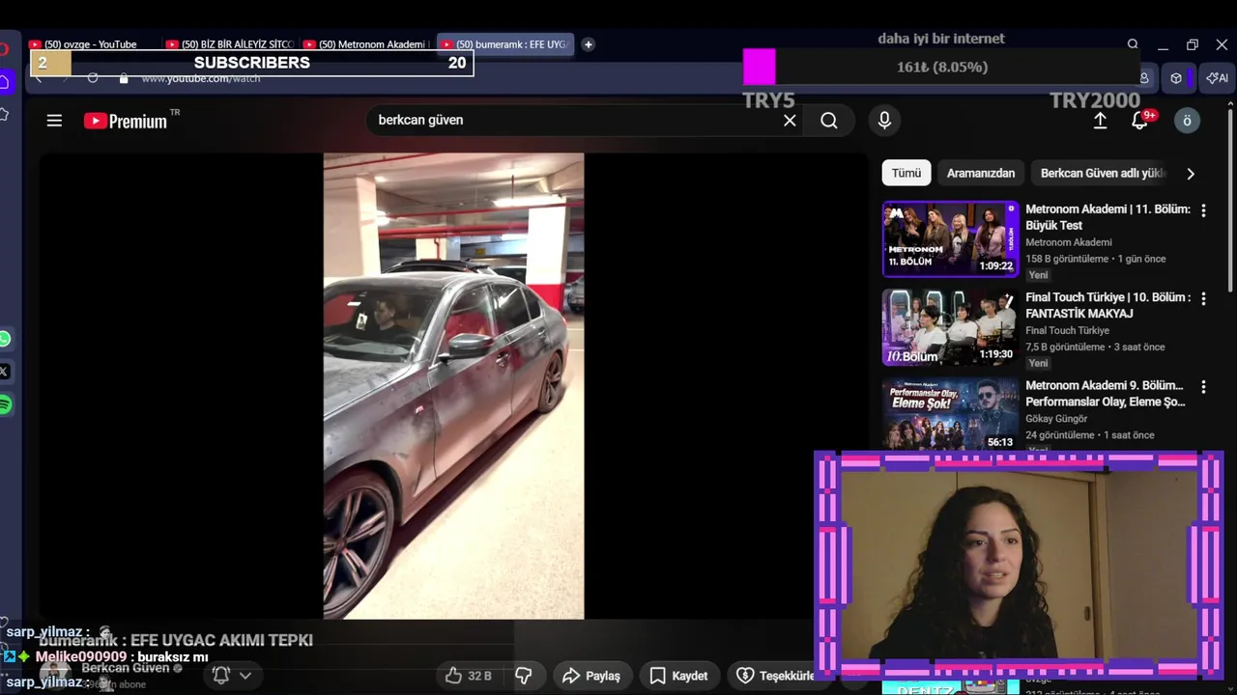Open options for Metronom Akademi 11. Bölüm video
Screen dimensions: 1237x695
[x=1203, y=209]
